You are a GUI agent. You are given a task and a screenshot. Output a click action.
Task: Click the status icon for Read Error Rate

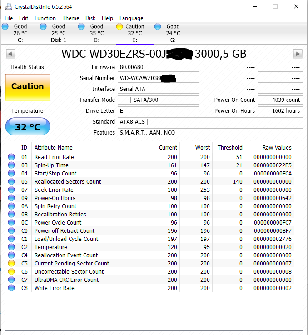point(11,157)
